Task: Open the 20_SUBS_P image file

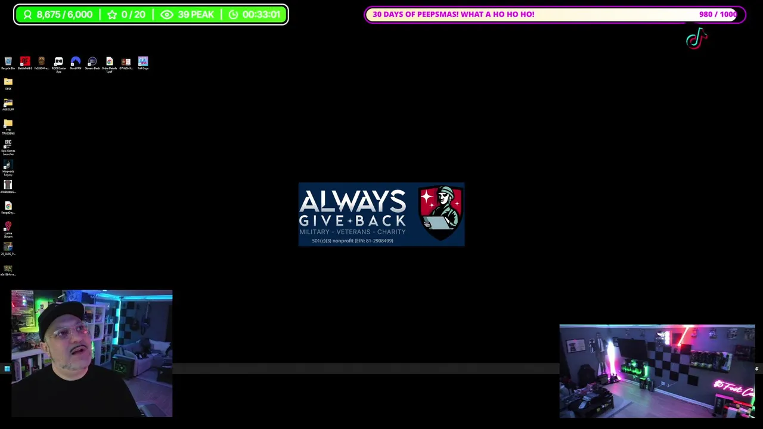Action: click(x=8, y=249)
